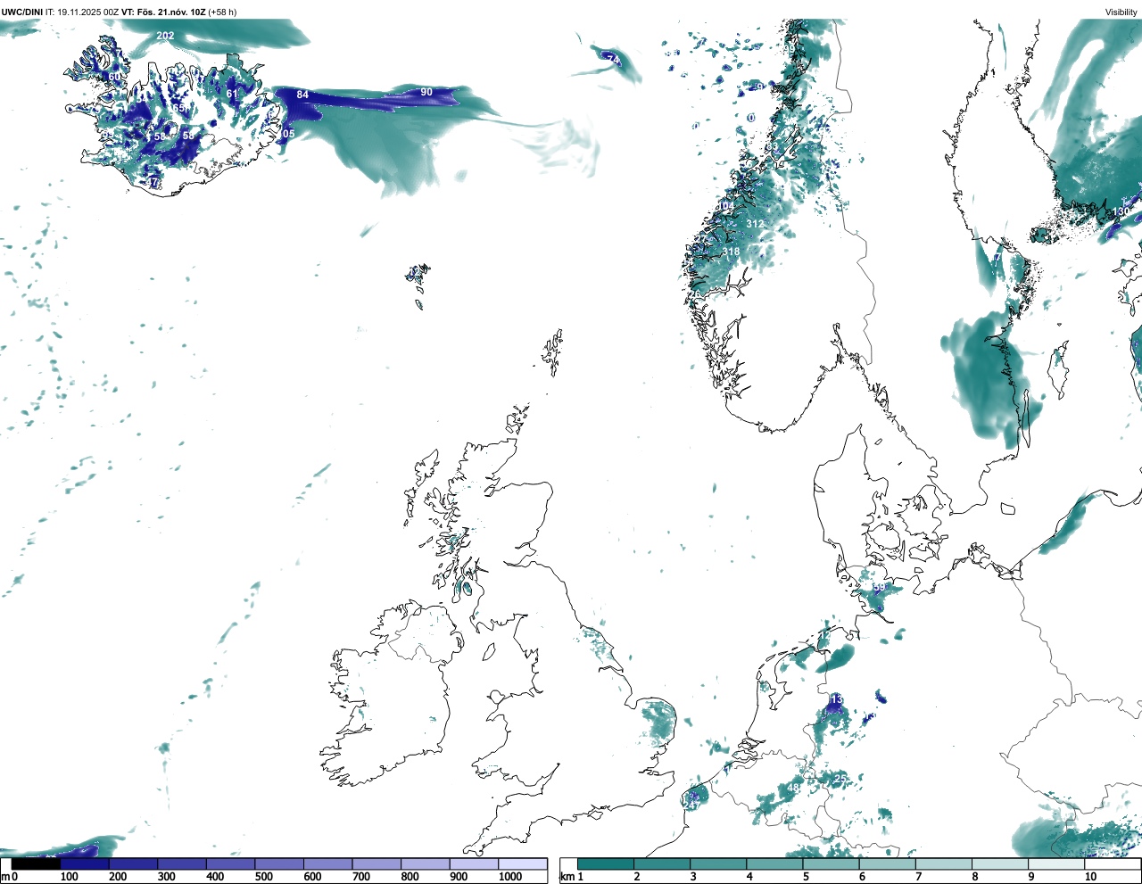Select the dark navy 100–200 m swatch

click(85, 864)
